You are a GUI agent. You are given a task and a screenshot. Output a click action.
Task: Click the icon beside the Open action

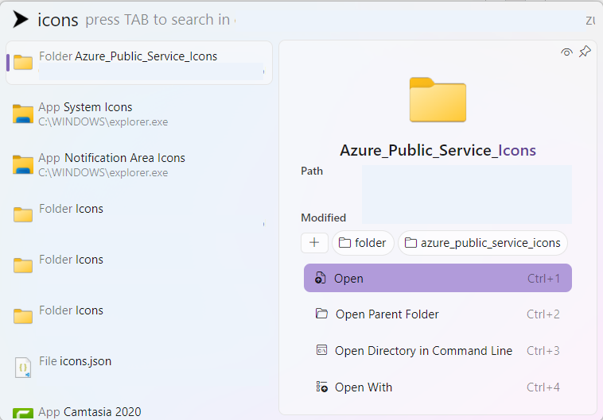pyautogui.click(x=321, y=278)
